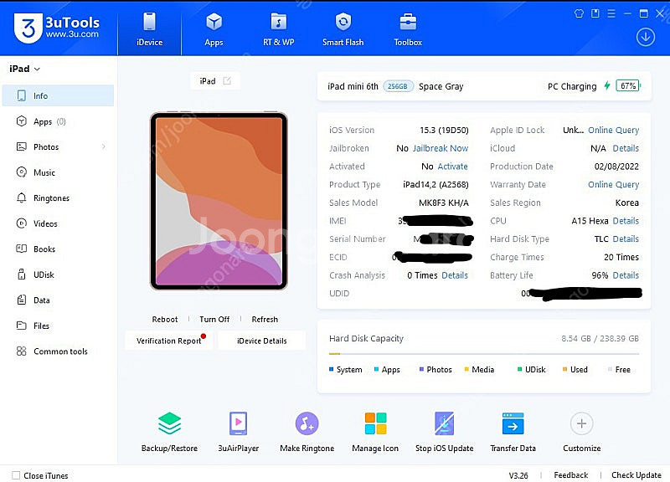Click the skin theme icon in title bar
This screenshot has width=670, height=482.
(579, 13)
